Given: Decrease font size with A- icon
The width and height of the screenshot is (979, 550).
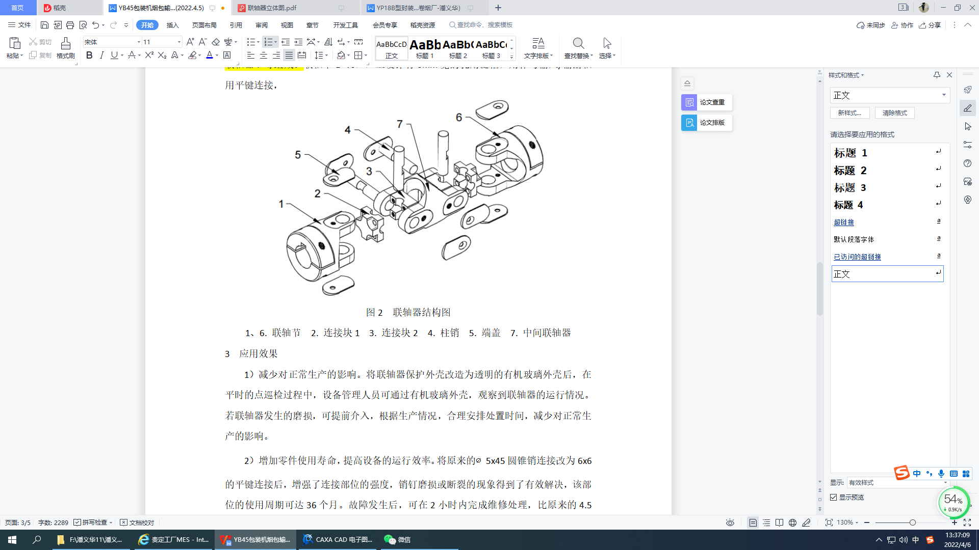Looking at the screenshot, I should [202, 42].
